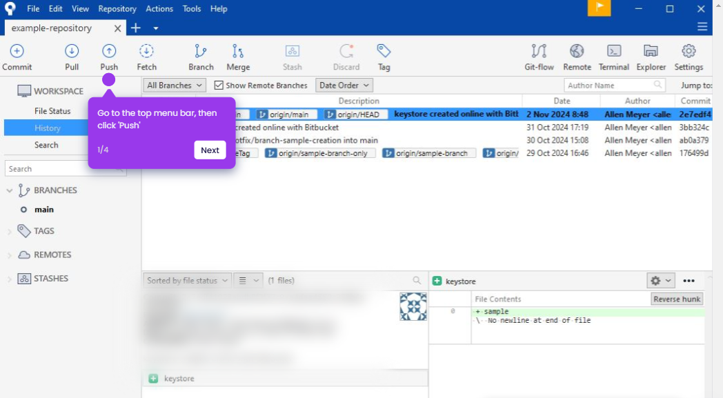Open the Tools menu
The height and width of the screenshot is (398, 723).
pos(191,9)
